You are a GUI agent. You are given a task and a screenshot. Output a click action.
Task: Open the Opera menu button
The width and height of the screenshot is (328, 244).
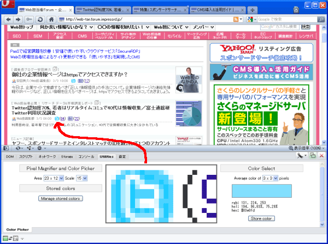click(8, 4)
